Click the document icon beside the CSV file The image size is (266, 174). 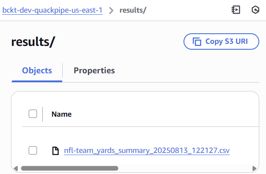pyautogui.click(x=55, y=151)
